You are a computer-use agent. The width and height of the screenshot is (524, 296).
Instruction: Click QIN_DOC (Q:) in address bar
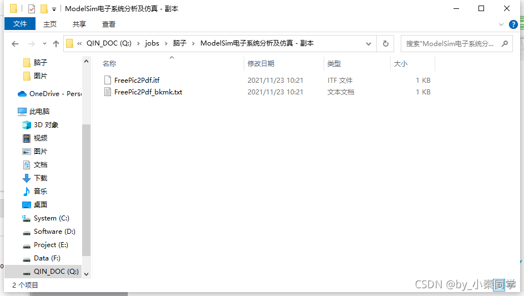pos(109,43)
